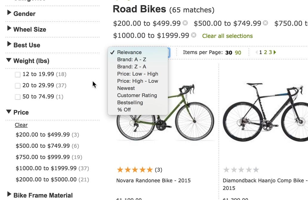Image resolution: width=308 pixels, height=200 pixels.
Task: Select Price: Low - High sort option
Action: click(x=138, y=74)
